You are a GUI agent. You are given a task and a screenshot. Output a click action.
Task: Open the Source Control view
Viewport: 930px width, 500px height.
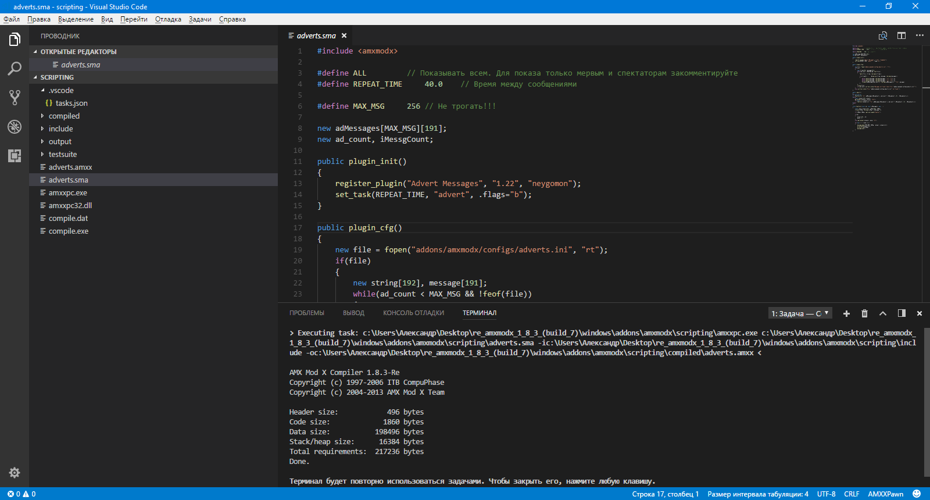click(x=15, y=98)
